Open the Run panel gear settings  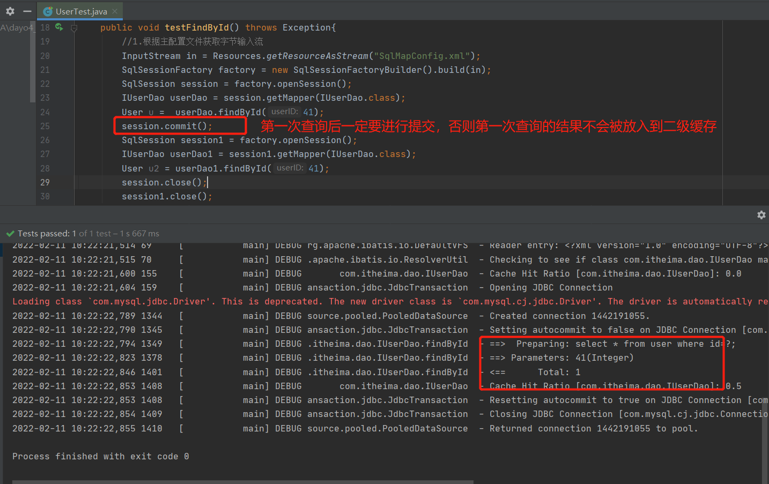coord(761,215)
